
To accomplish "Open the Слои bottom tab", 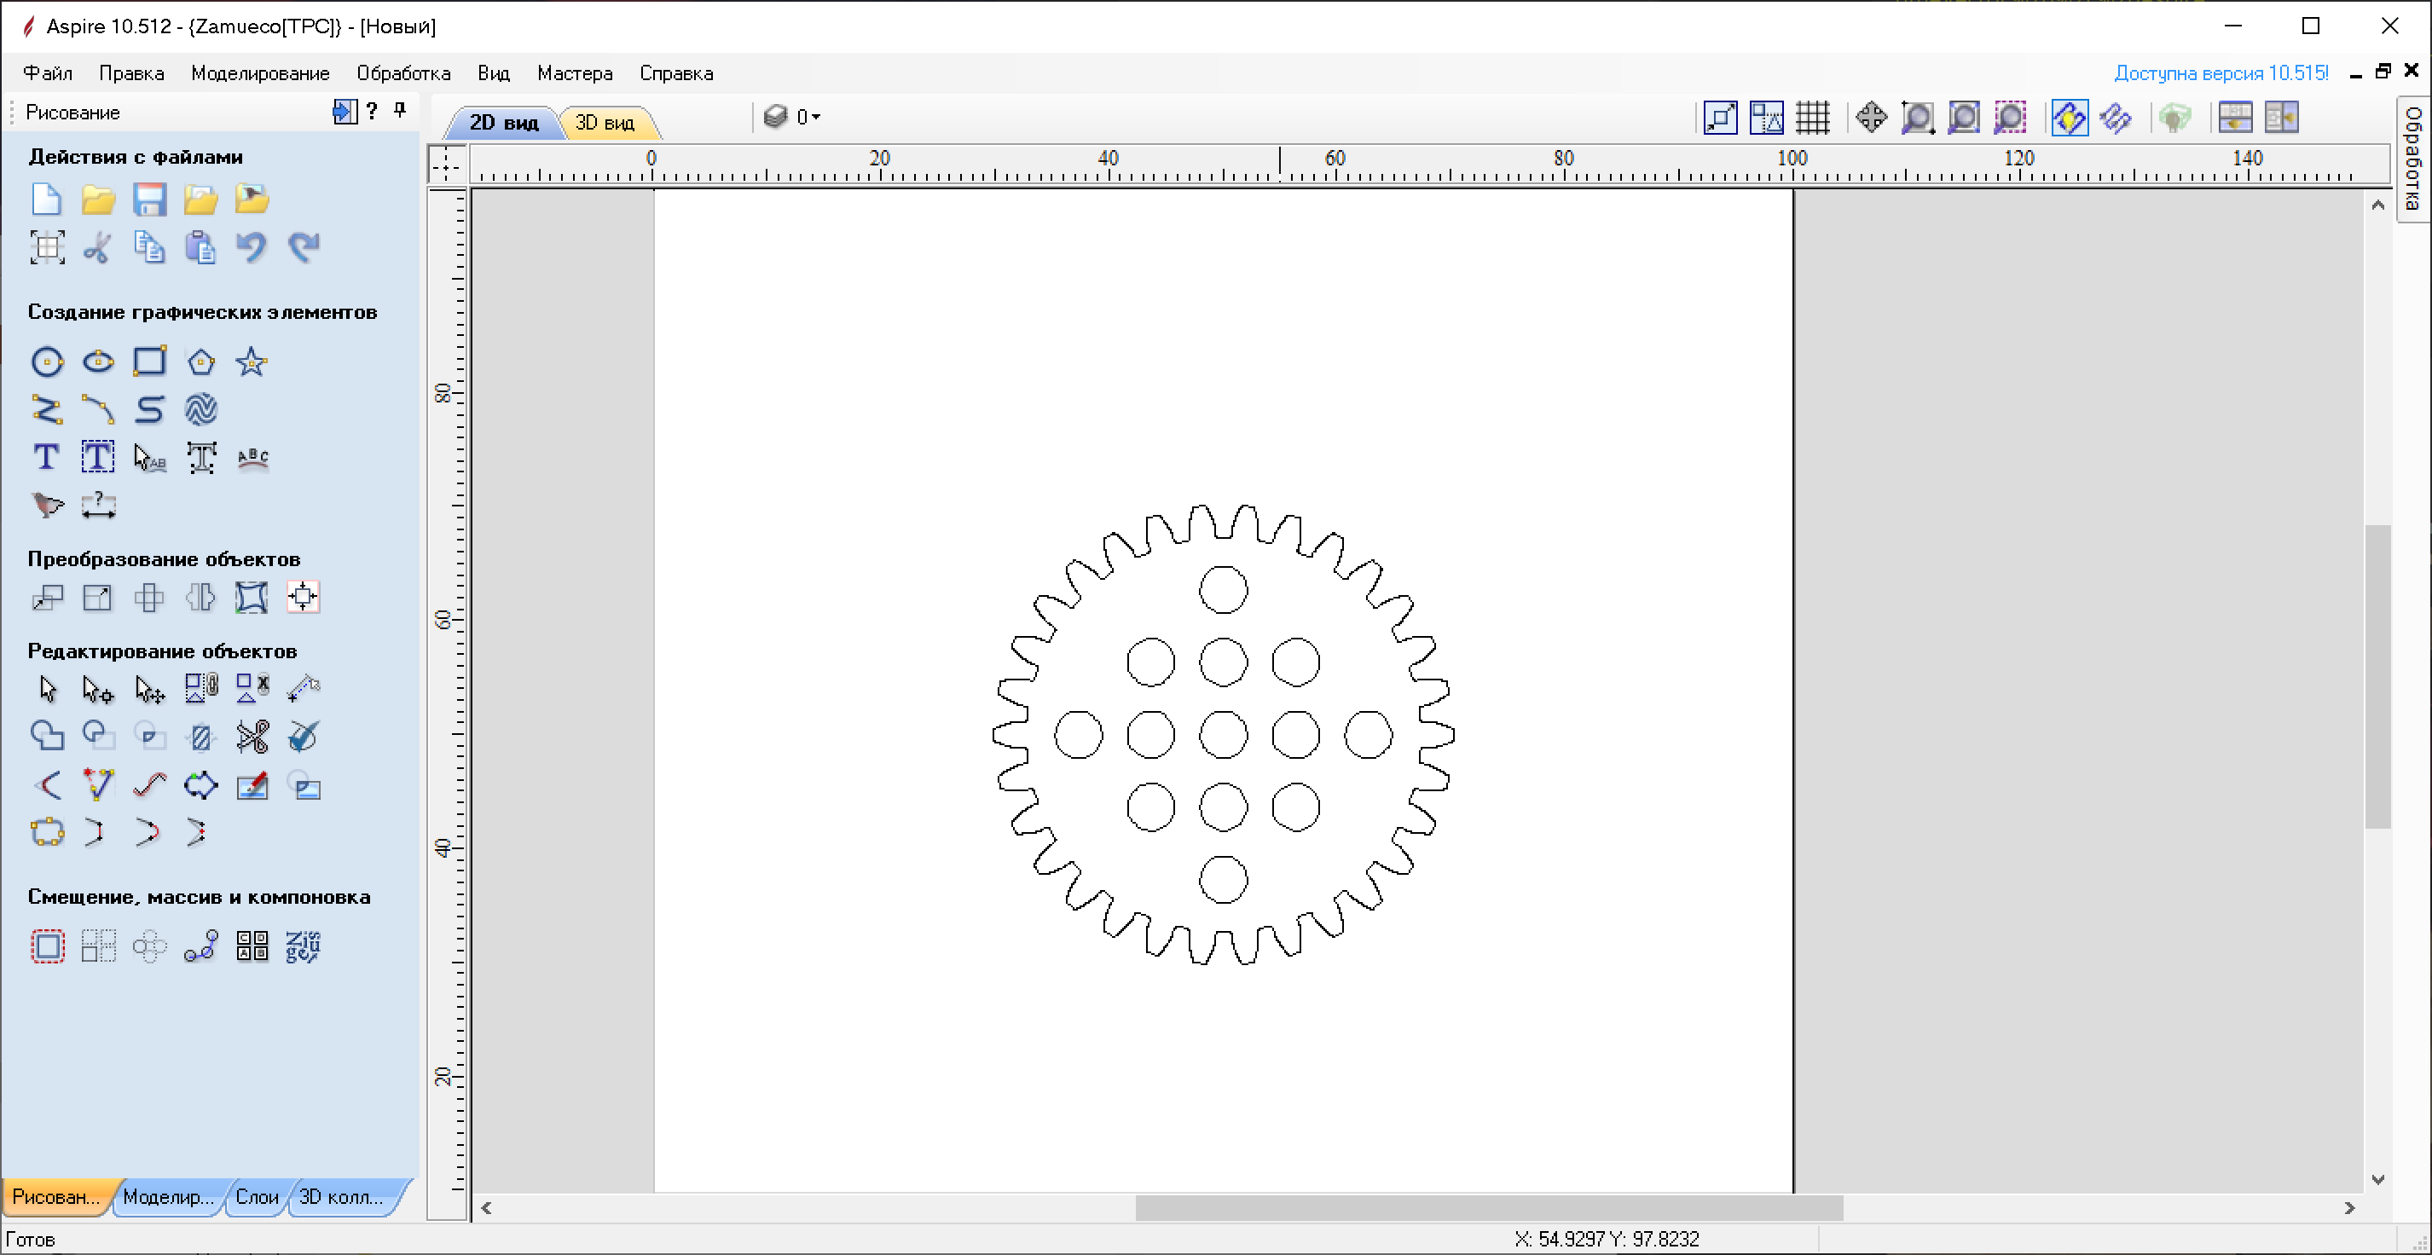I will click(x=257, y=1196).
